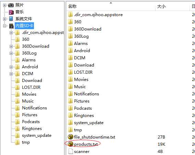The height and width of the screenshot is (155, 195).
Task: Expand the 360Log tree node
Action: pyautogui.click(x=11, y=53)
